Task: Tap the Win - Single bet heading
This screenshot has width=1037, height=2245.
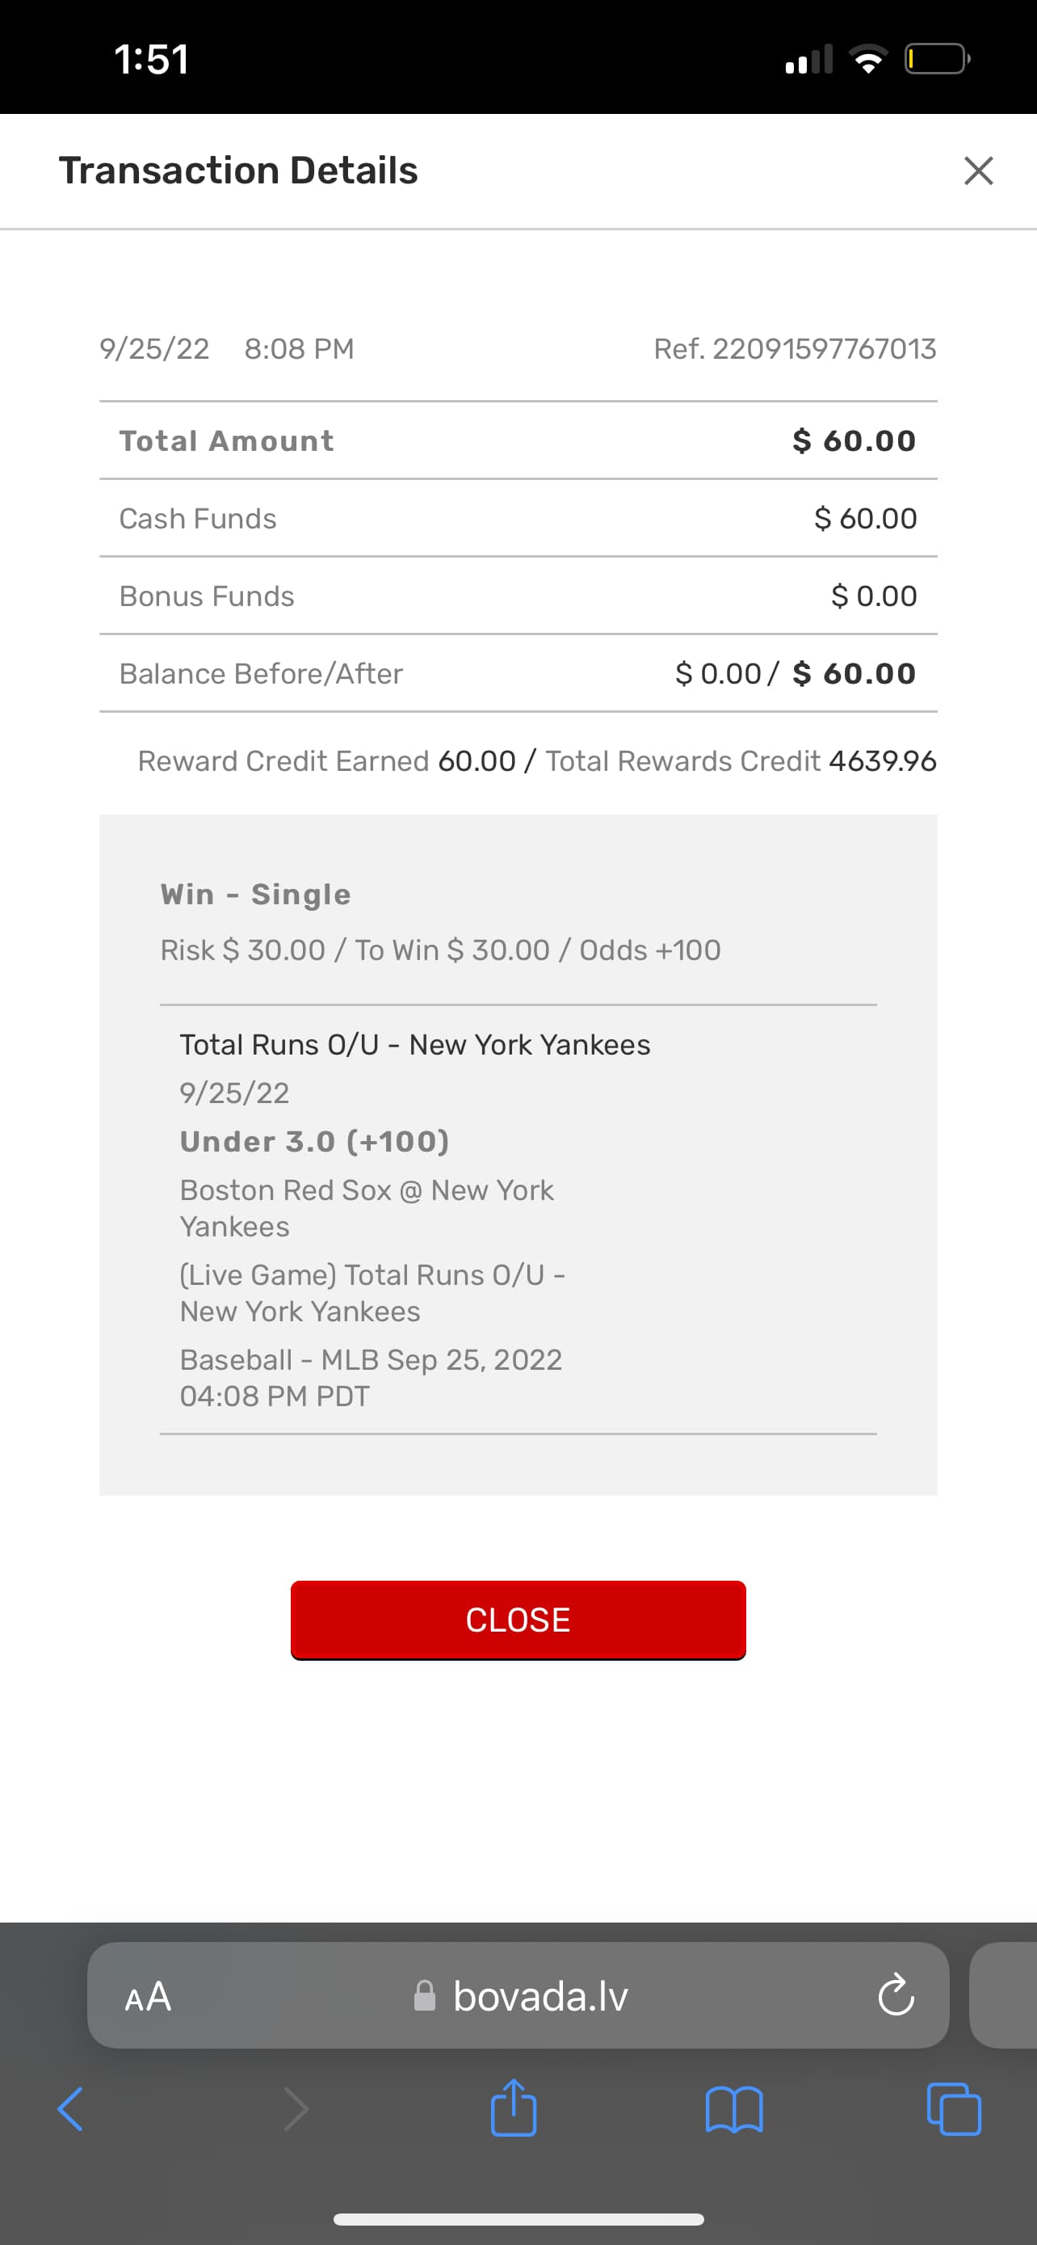Action: (x=255, y=894)
